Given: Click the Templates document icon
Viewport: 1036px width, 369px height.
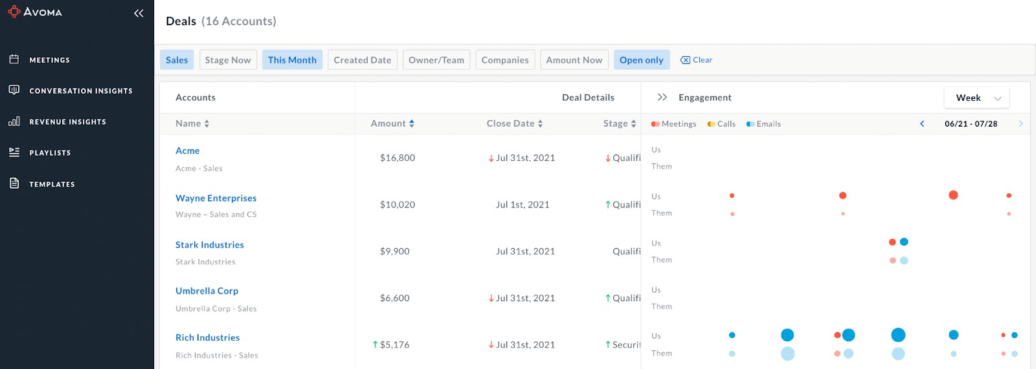Looking at the screenshot, I should tap(14, 184).
